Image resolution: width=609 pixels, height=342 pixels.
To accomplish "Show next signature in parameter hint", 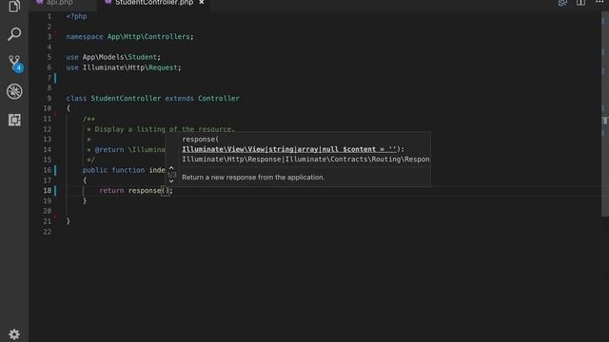I will (x=171, y=181).
